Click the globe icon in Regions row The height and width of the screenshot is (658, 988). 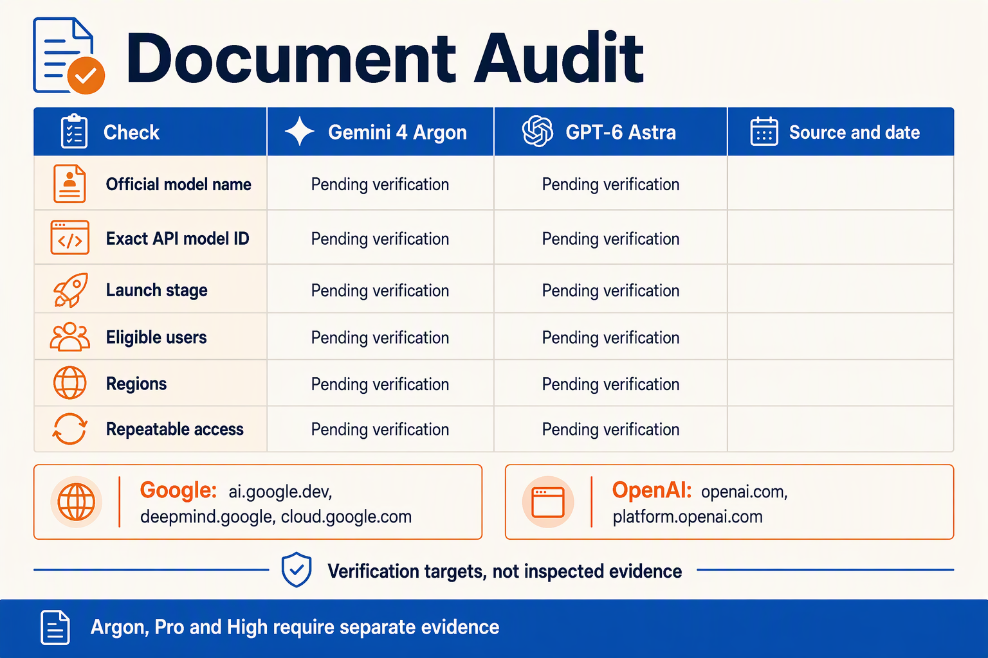[x=69, y=383]
